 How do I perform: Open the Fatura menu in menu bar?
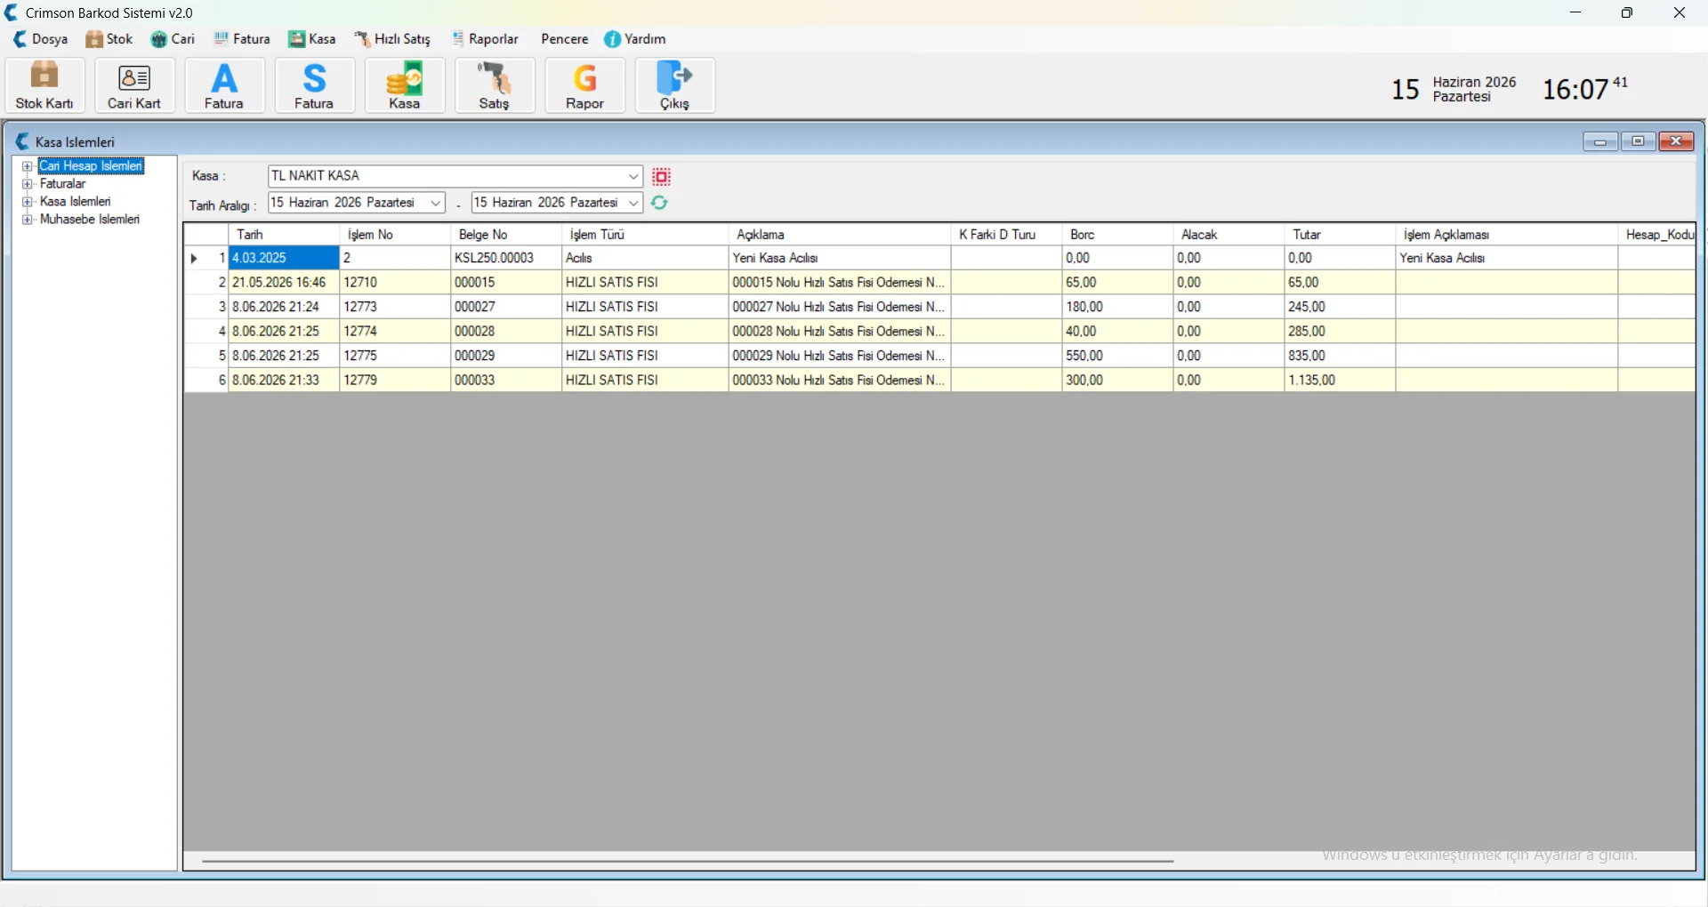click(x=243, y=39)
